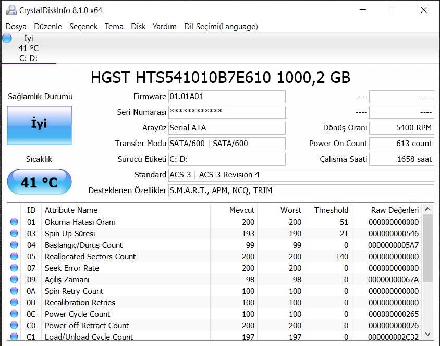Click status orb beside Power Cycle Count
Screen dimensions: 440x346
point(14,314)
